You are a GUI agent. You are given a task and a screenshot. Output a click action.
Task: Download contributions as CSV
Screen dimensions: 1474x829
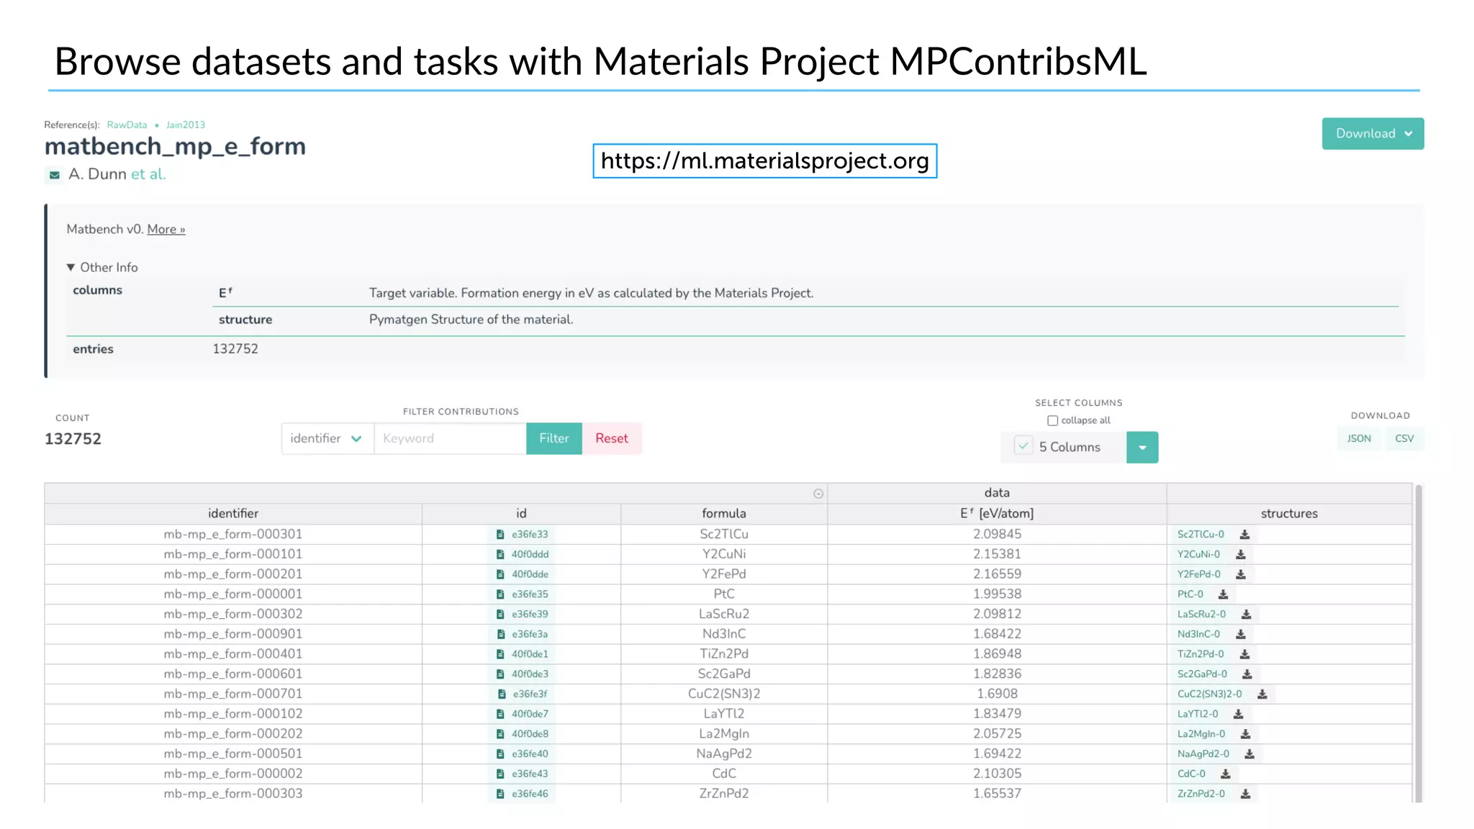tap(1404, 439)
